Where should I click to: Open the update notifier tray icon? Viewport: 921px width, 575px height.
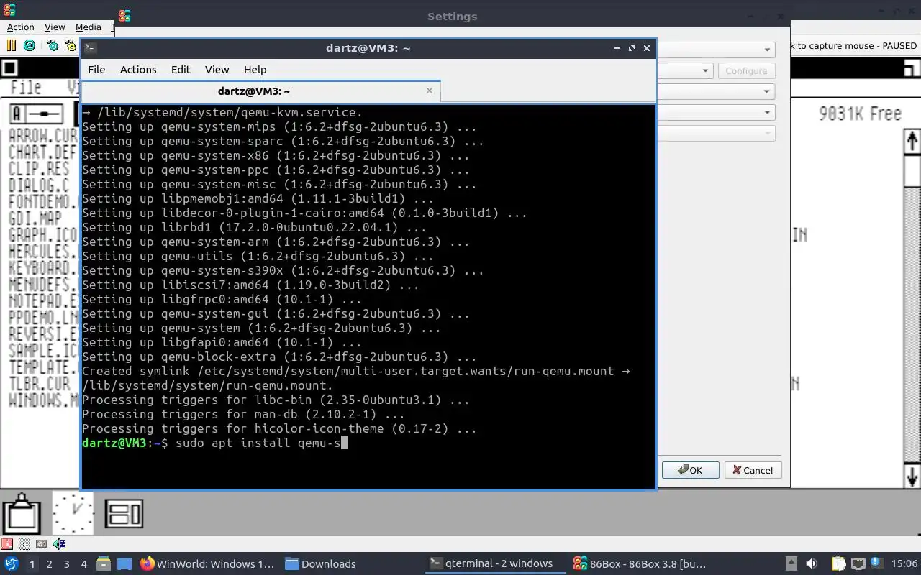click(x=876, y=563)
